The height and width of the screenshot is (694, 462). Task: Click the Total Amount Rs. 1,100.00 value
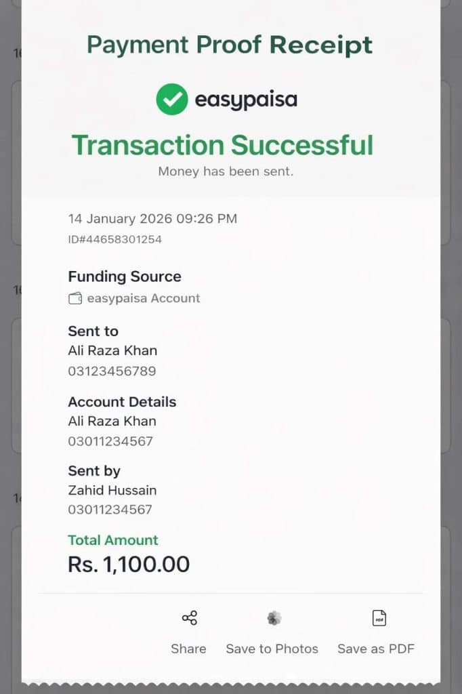129,565
